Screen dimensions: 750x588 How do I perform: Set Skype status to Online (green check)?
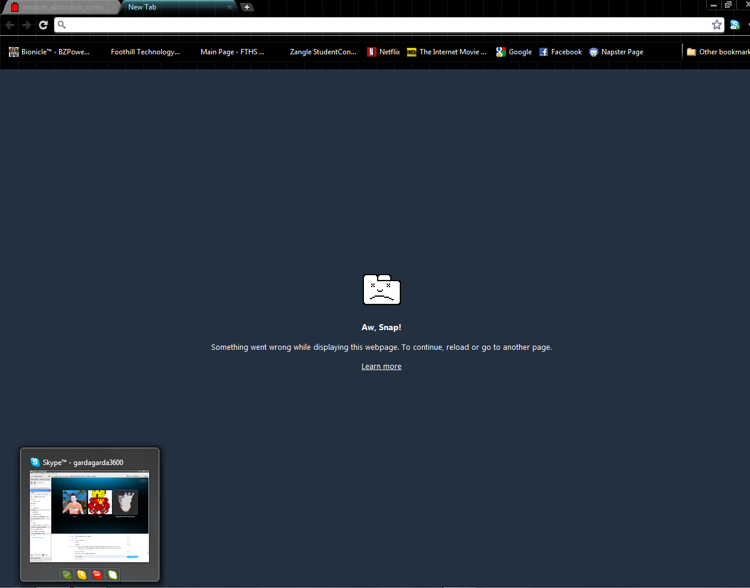pos(67,575)
